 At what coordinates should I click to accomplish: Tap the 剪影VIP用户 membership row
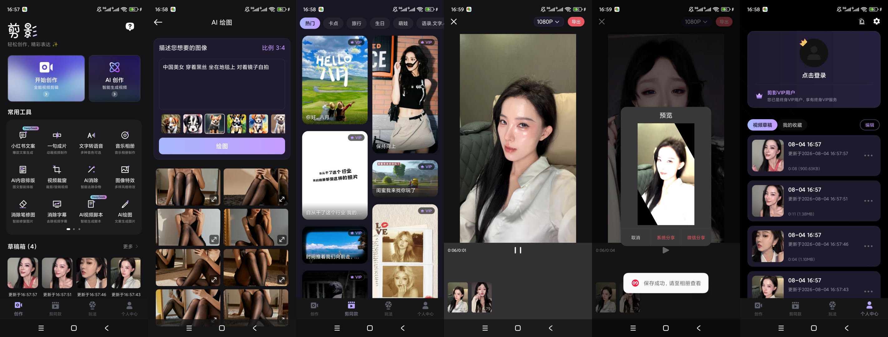(x=814, y=96)
